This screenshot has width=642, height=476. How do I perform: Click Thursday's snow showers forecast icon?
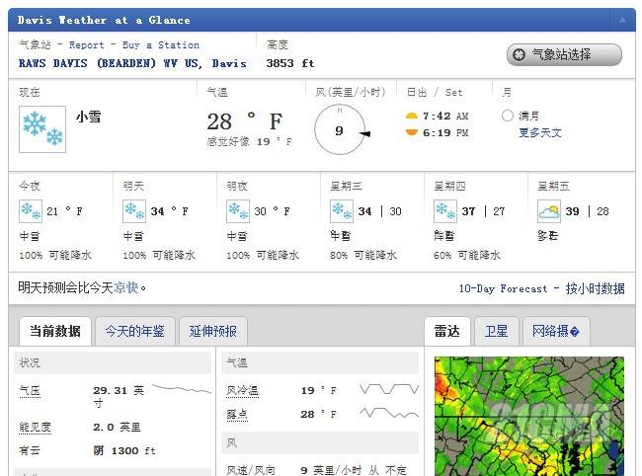[x=445, y=210]
